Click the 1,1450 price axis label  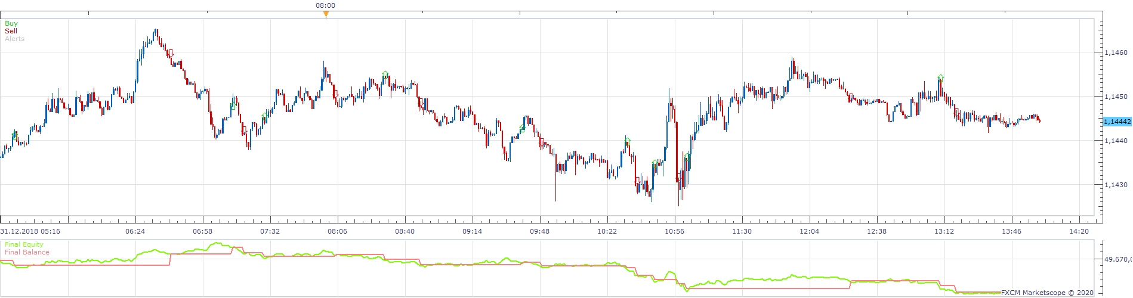click(1116, 97)
